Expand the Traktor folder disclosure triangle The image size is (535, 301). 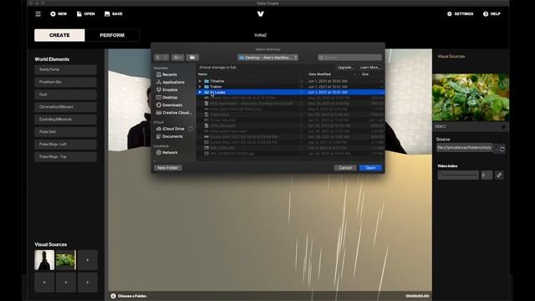[200, 87]
